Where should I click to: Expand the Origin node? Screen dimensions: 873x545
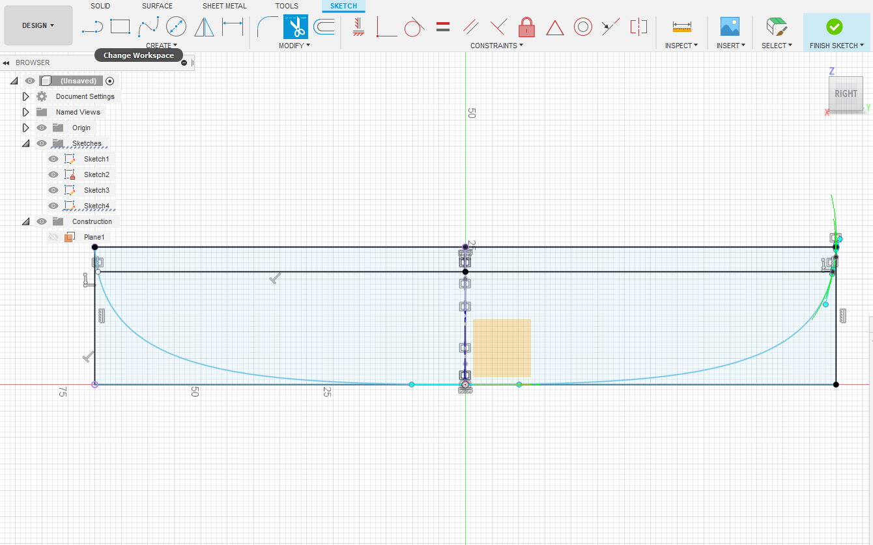(x=25, y=128)
